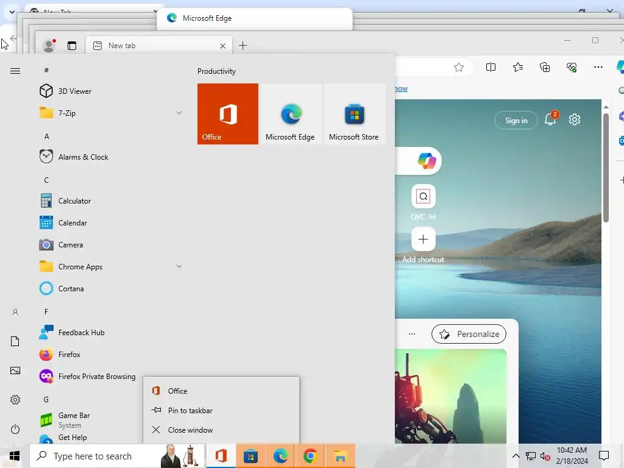Click the Personalize button
Viewport: 624px width, 468px height.
point(469,335)
